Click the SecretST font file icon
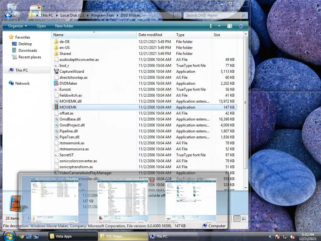The image size is (321, 241). [x=56, y=155]
